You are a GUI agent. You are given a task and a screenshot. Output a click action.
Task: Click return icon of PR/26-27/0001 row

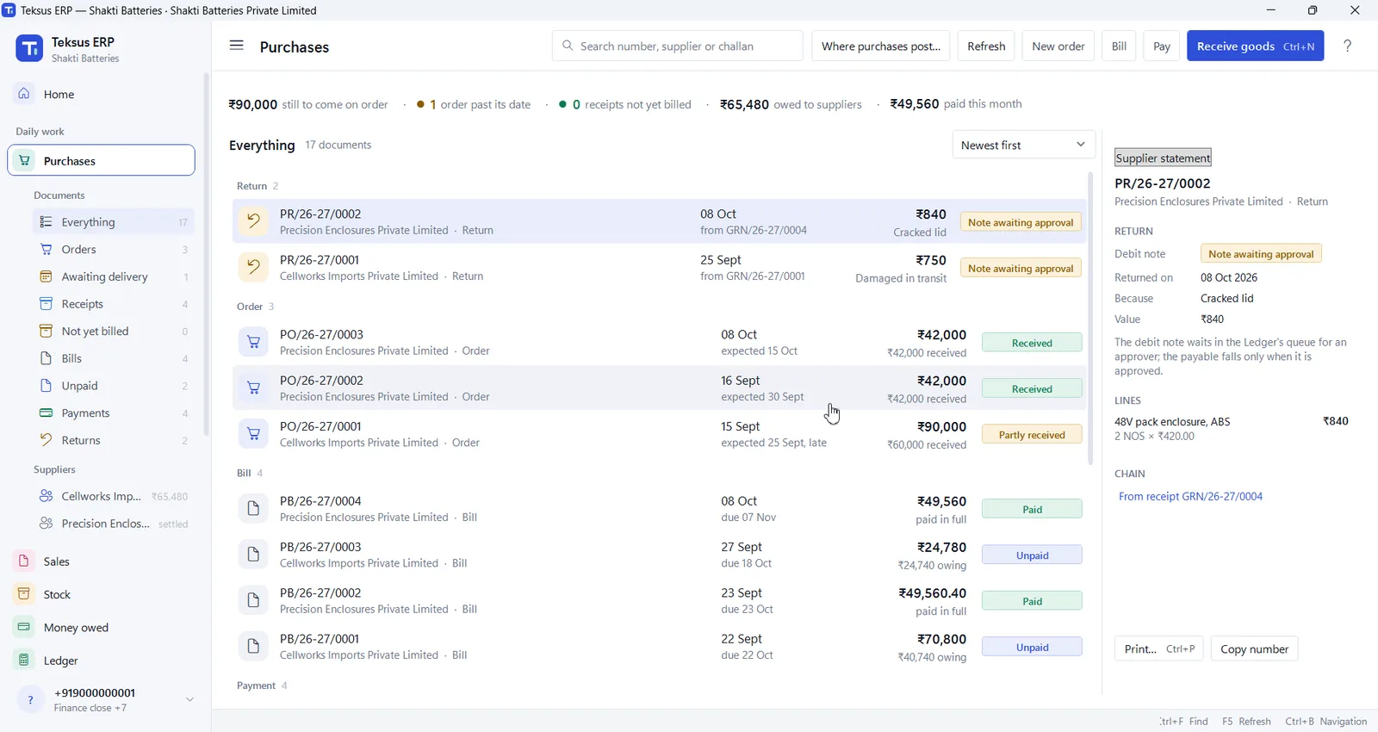[253, 267]
